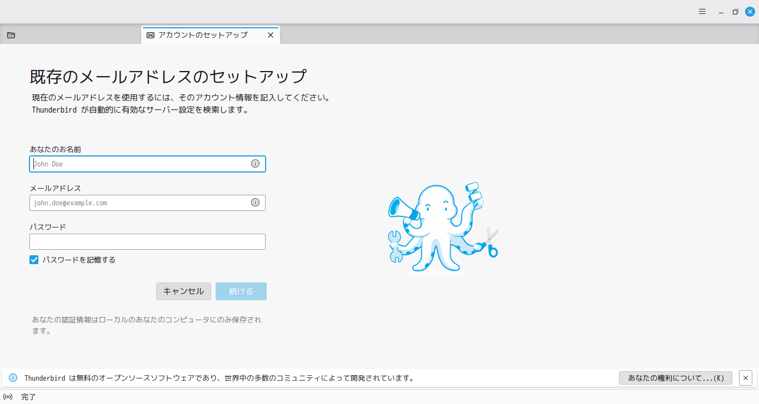
Task: Dismiss the Thunderbird notice bar
Action: pos(745,377)
